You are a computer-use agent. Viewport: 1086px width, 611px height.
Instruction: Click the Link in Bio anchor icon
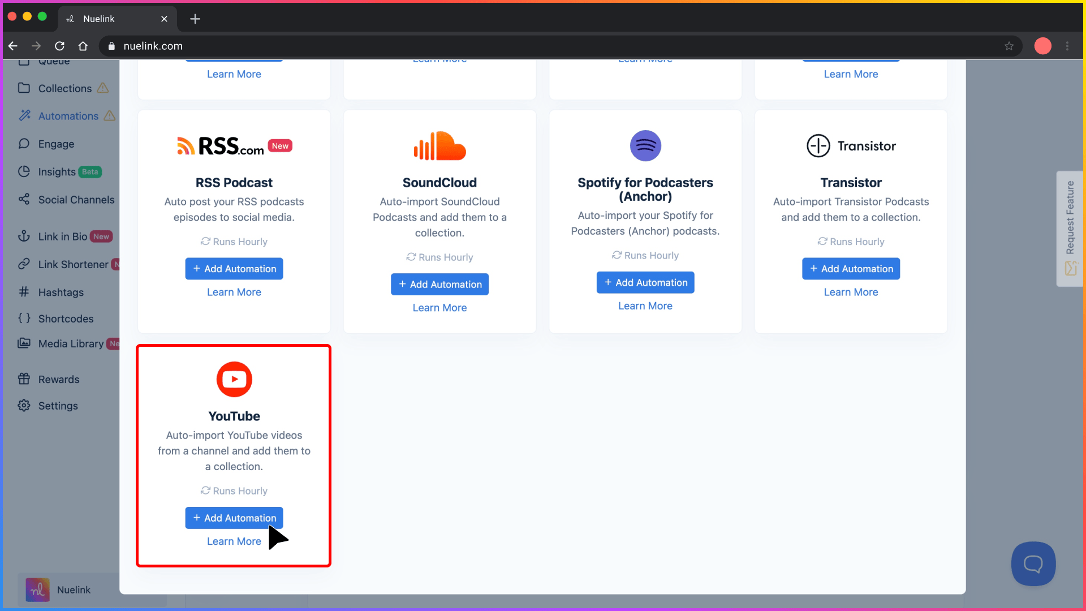point(24,236)
